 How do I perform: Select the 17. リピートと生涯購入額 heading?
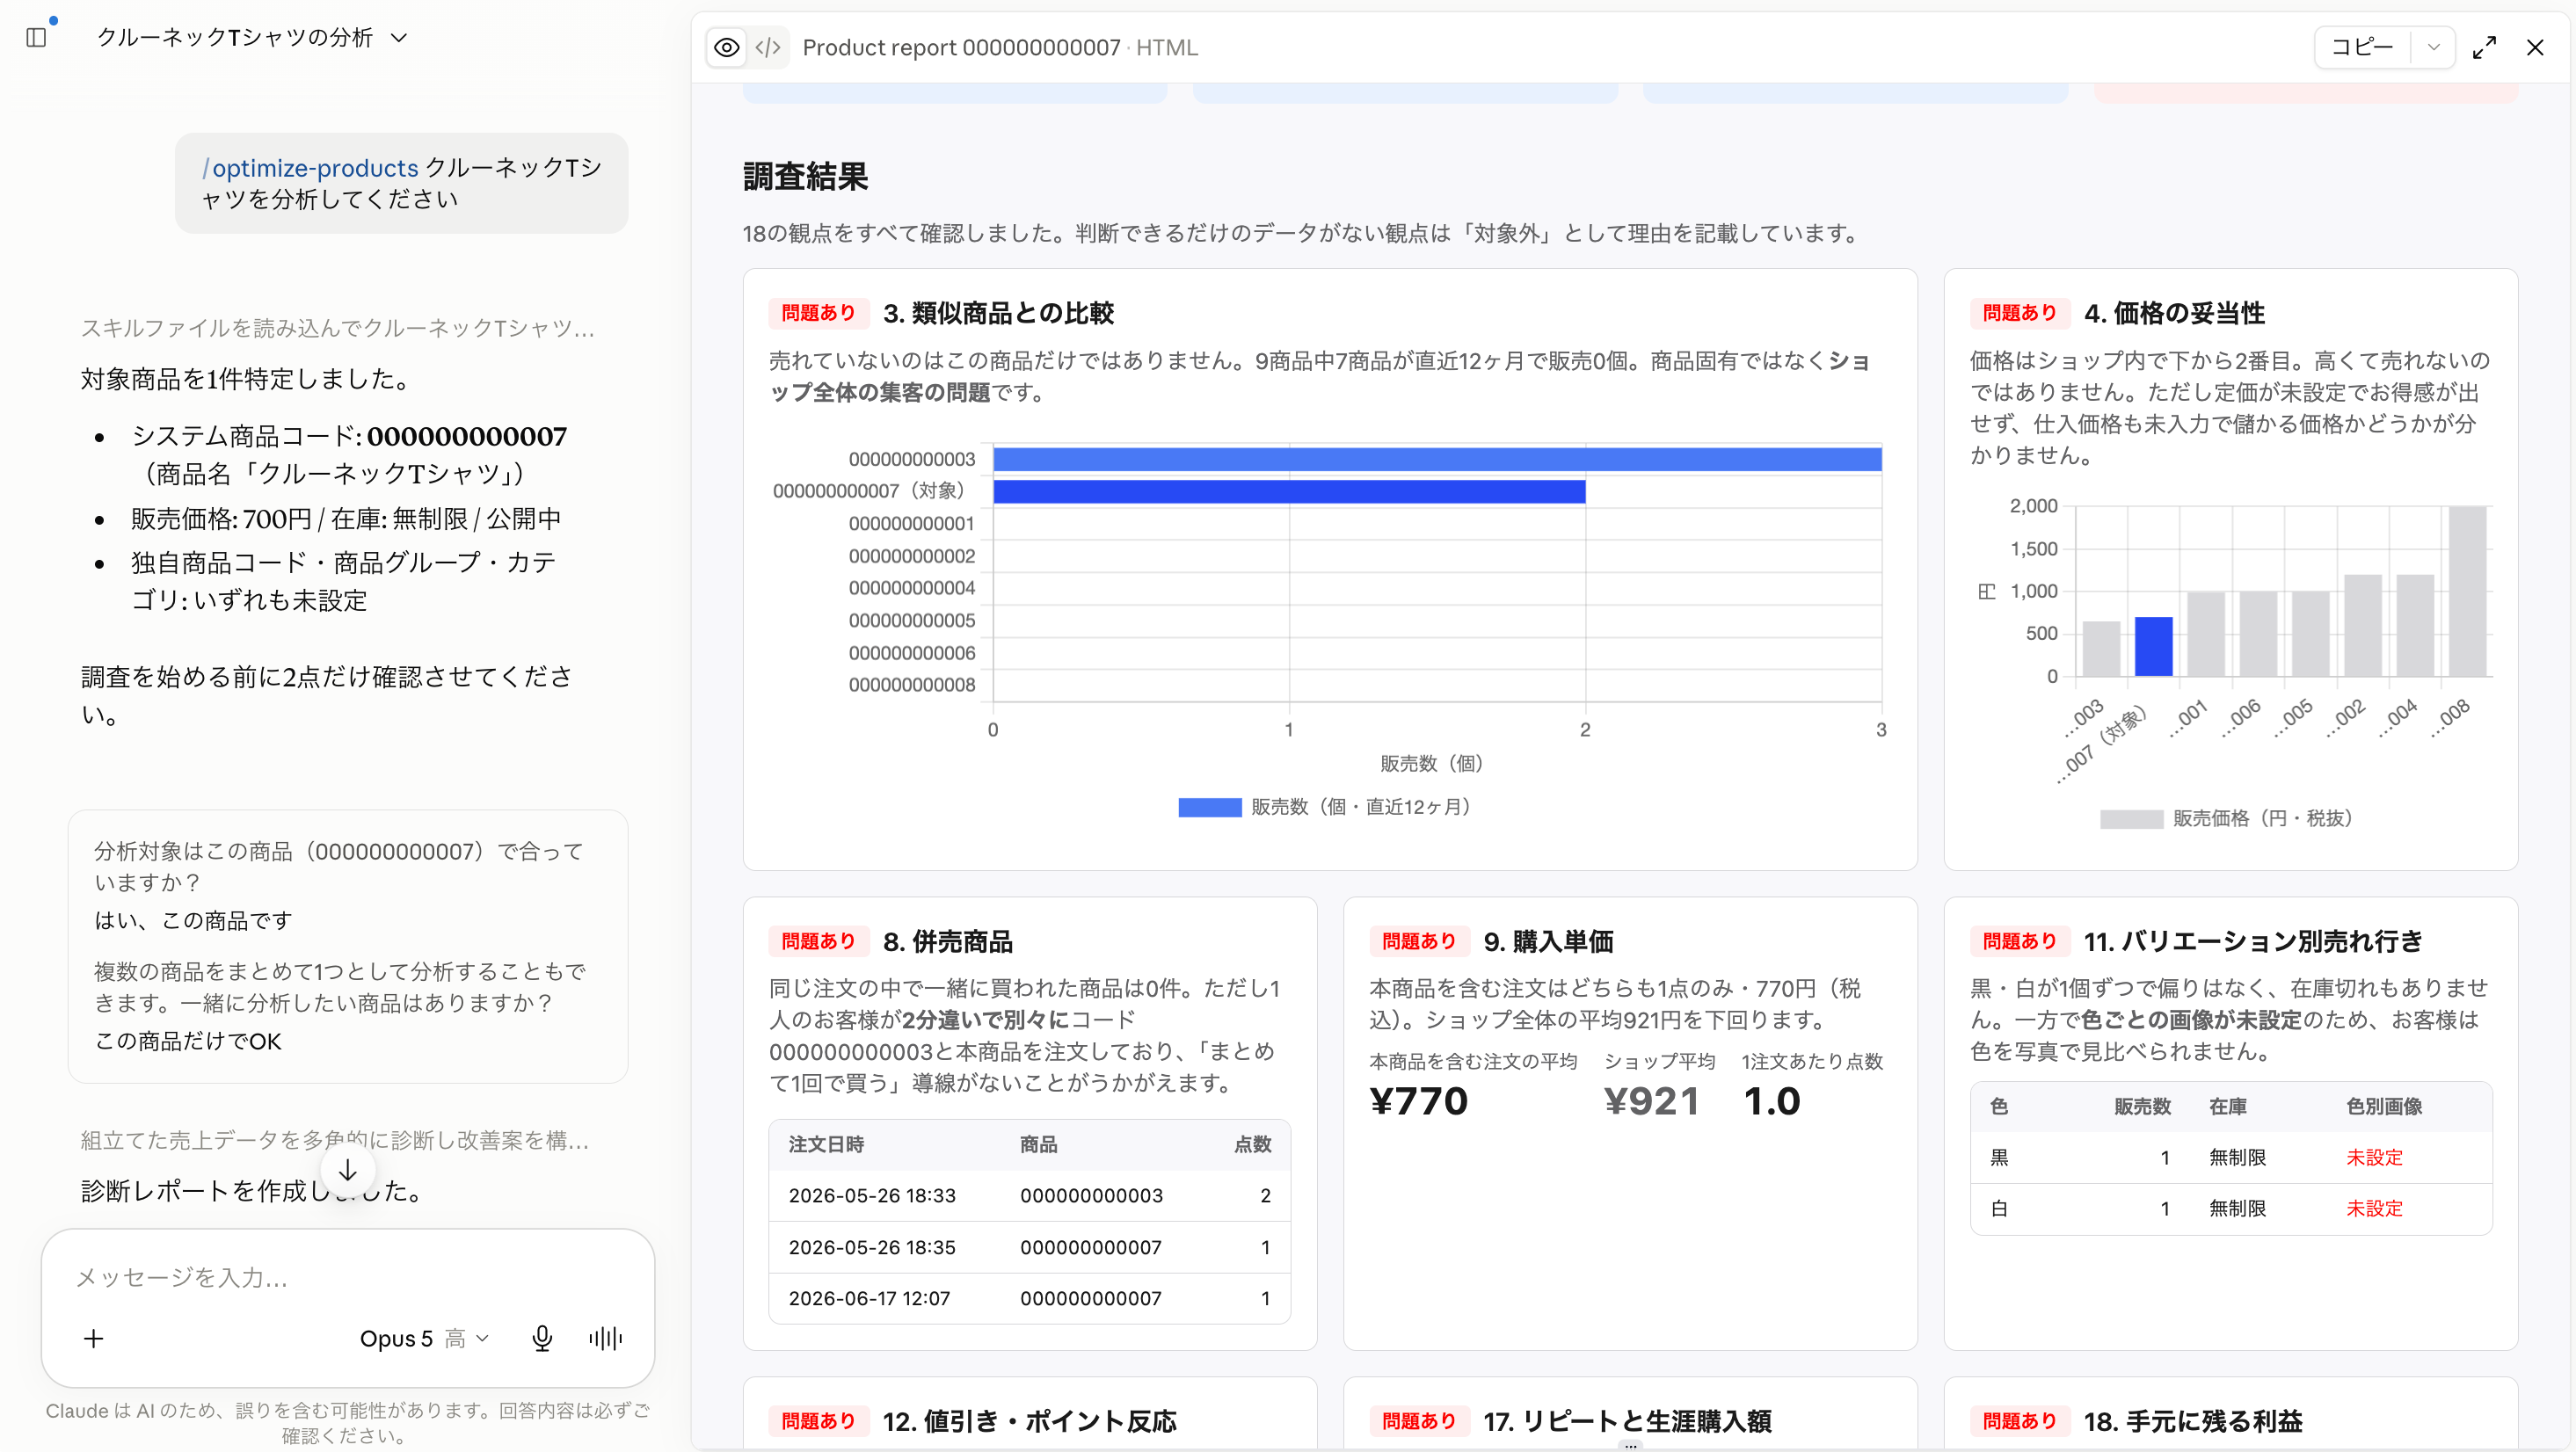pyautogui.click(x=1628, y=1421)
